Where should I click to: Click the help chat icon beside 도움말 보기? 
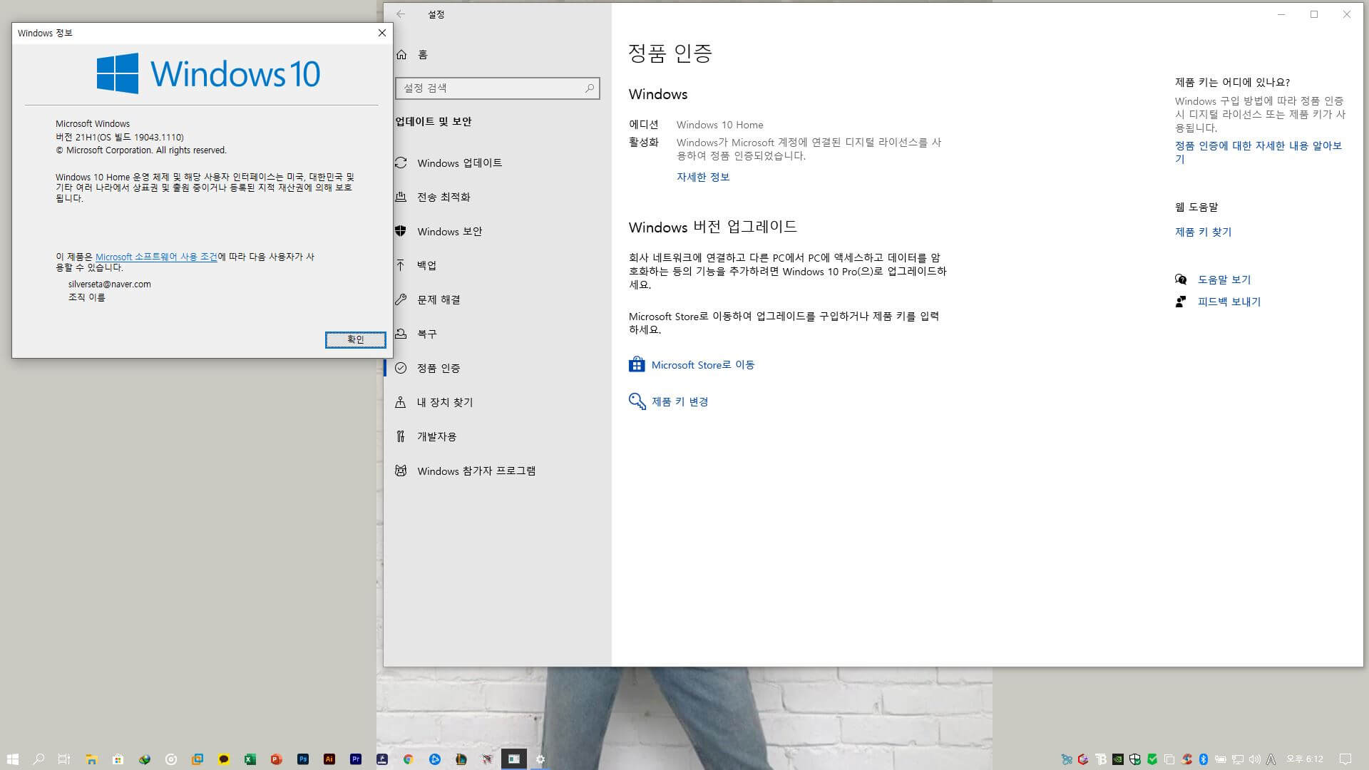1181,280
